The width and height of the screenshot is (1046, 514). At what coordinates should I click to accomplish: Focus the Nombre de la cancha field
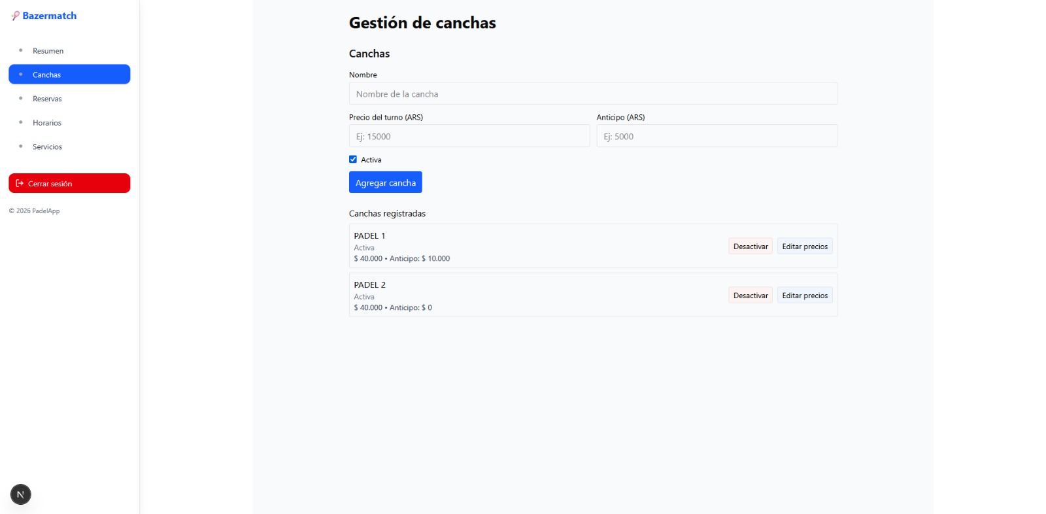[x=592, y=94]
